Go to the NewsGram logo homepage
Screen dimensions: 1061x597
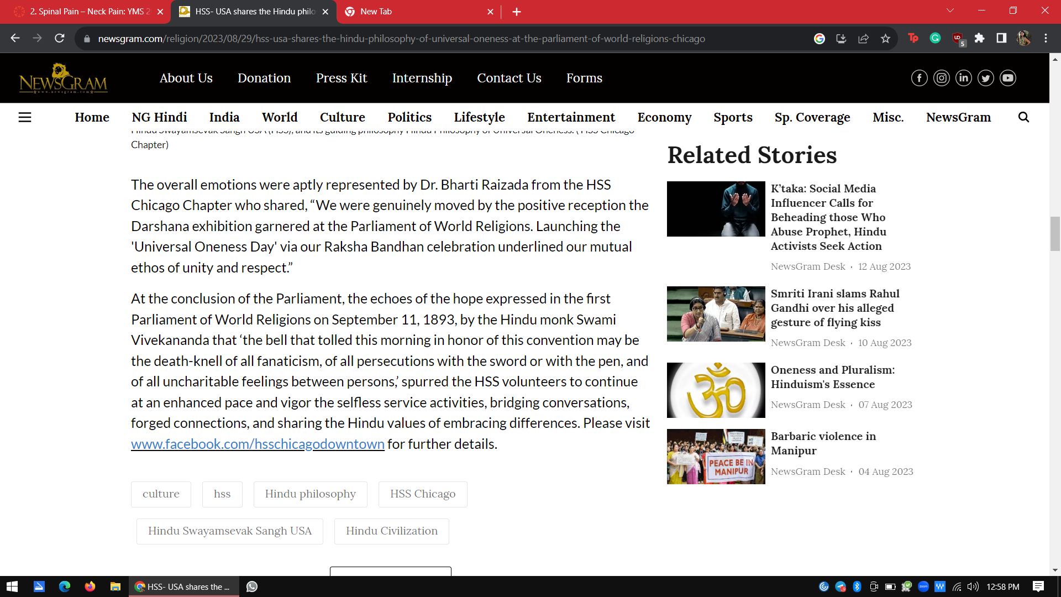click(x=63, y=78)
